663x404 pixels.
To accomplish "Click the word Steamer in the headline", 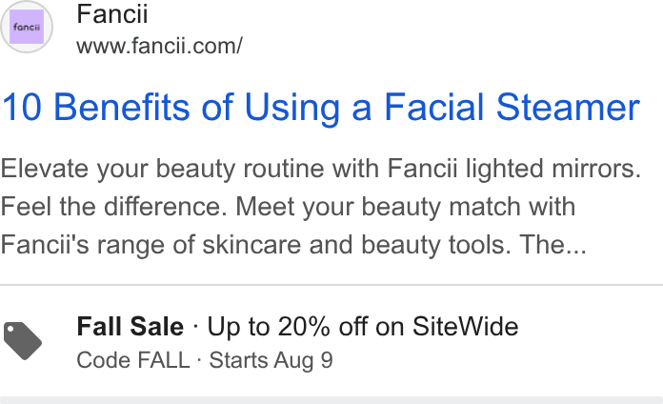I will pos(568,107).
